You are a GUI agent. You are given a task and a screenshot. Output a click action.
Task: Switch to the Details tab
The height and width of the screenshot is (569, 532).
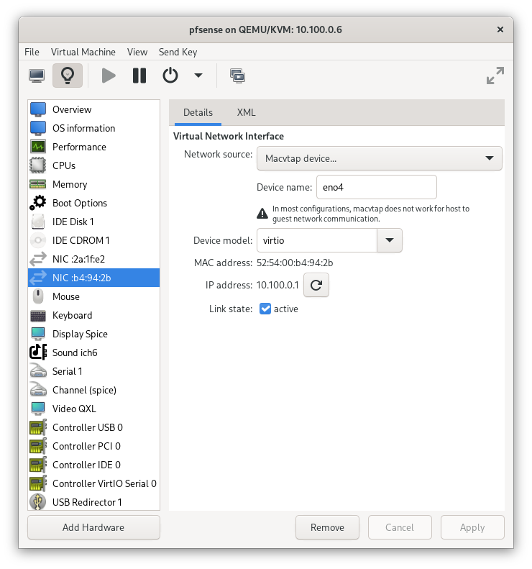[198, 112]
